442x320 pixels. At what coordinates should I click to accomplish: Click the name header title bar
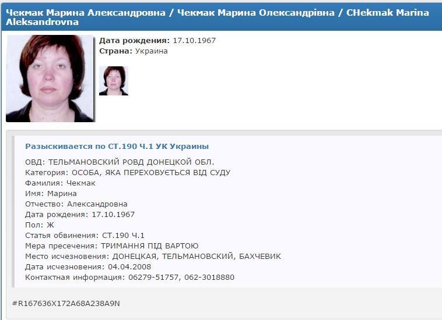point(222,17)
